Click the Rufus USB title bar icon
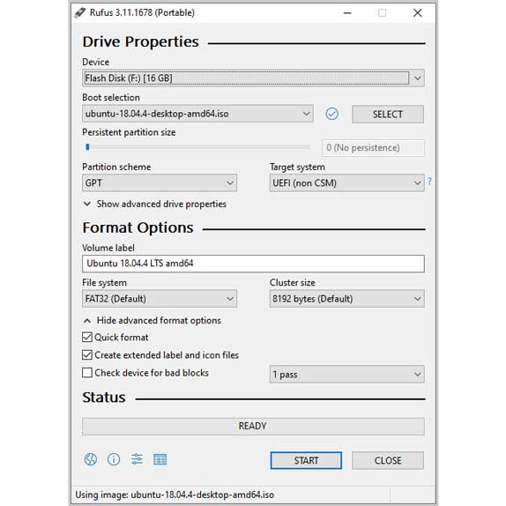The width and height of the screenshot is (506, 506). tap(79, 13)
